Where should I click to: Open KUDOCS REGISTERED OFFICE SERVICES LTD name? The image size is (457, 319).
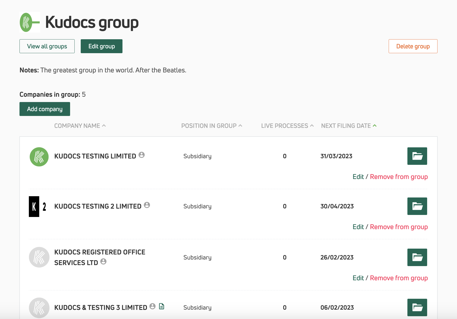pos(100,257)
